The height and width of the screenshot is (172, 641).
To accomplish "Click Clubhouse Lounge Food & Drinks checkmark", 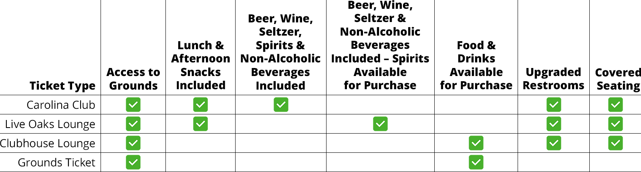I will (476, 143).
